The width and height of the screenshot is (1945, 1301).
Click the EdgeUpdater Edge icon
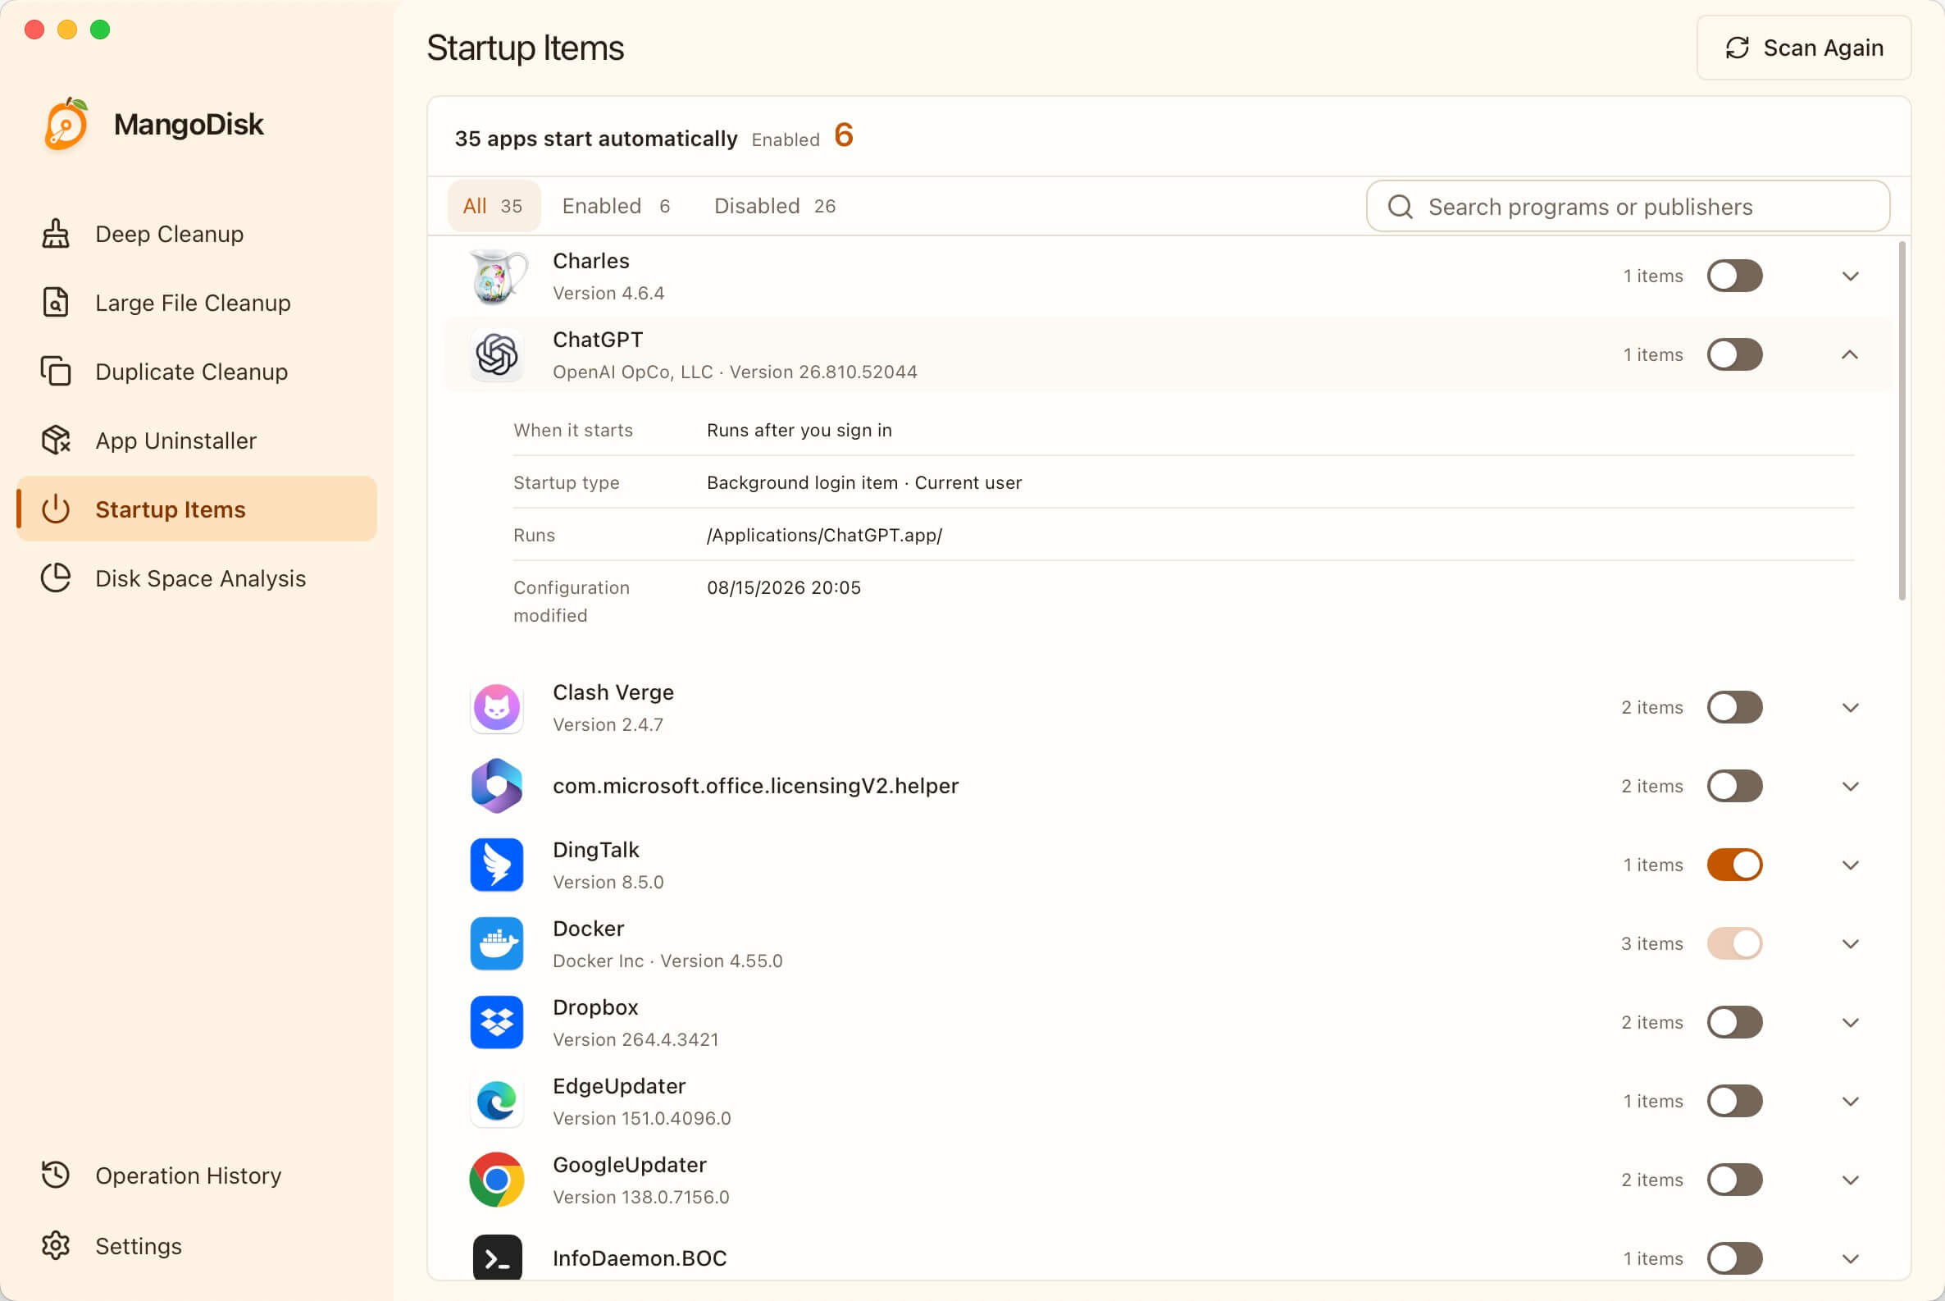(x=497, y=1101)
